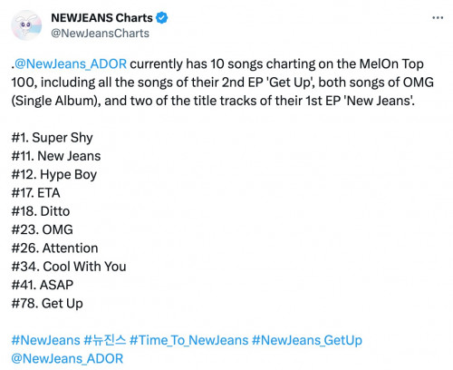Click the '#11. New Jeans' chart line
The height and width of the screenshot is (370, 453).
point(56,156)
